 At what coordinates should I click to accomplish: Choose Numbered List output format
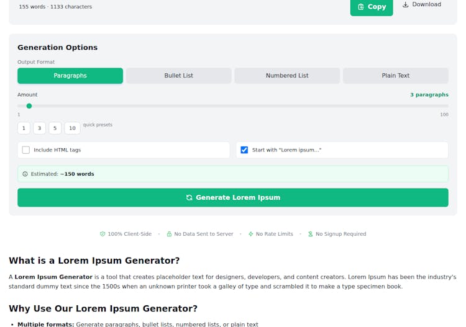pos(287,76)
